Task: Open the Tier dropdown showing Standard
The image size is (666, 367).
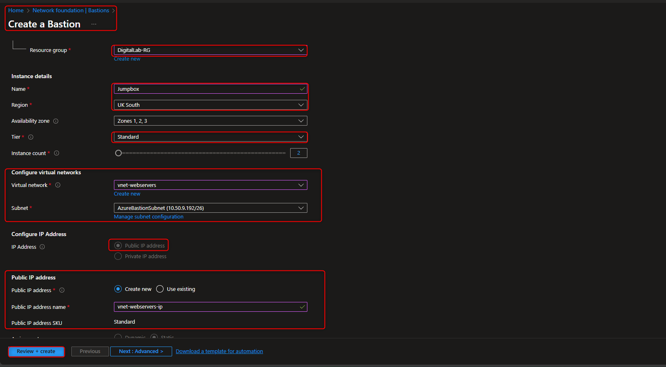Action: 210,137
